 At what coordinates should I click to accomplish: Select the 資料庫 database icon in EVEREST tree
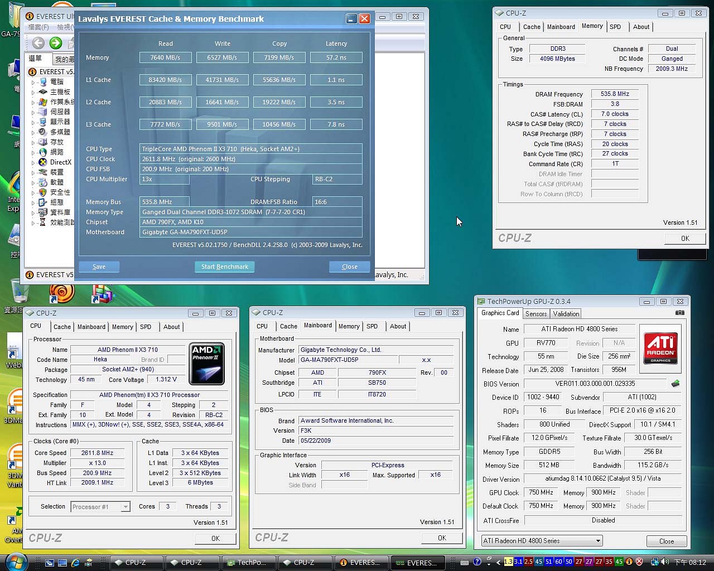click(43, 212)
